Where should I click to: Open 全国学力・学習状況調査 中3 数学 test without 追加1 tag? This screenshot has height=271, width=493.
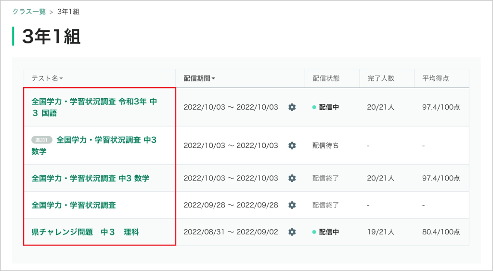coord(90,178)
